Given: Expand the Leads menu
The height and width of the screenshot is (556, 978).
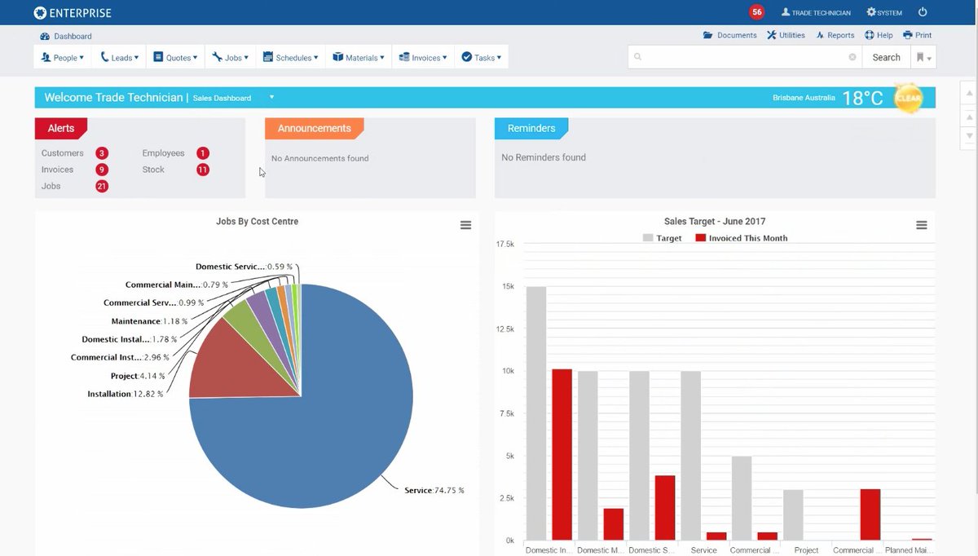Looking at the screenshot, I should 120,57.
